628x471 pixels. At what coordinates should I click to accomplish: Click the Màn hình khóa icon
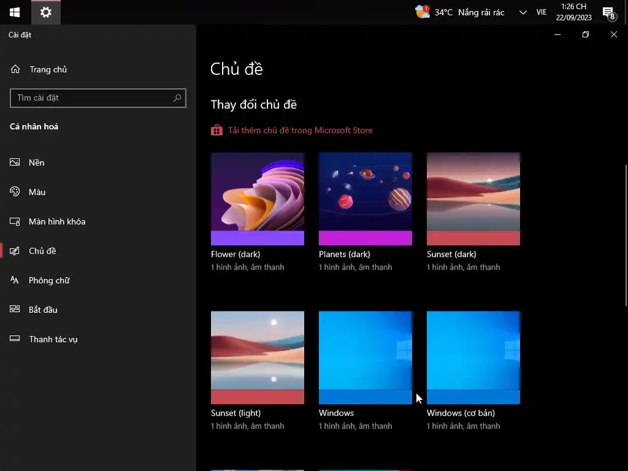pyautogui.click(x=15, y=221)
